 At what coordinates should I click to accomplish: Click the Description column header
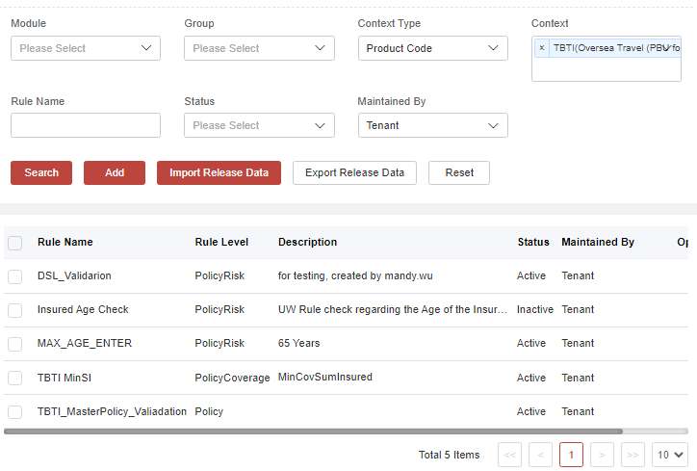click(x=308, y=242)
